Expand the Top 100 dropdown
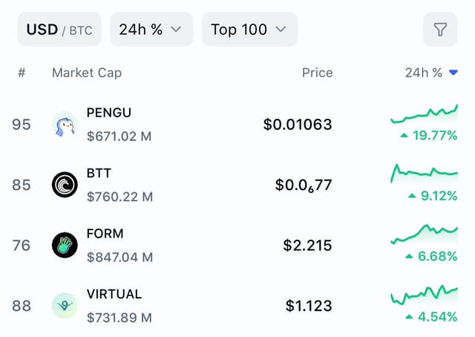 pyautogui.click(x=249, y=30)
